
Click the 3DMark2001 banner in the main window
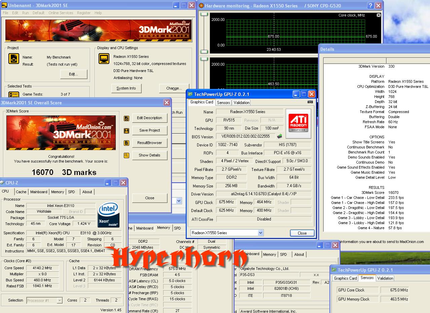click(x=99, y=30)
